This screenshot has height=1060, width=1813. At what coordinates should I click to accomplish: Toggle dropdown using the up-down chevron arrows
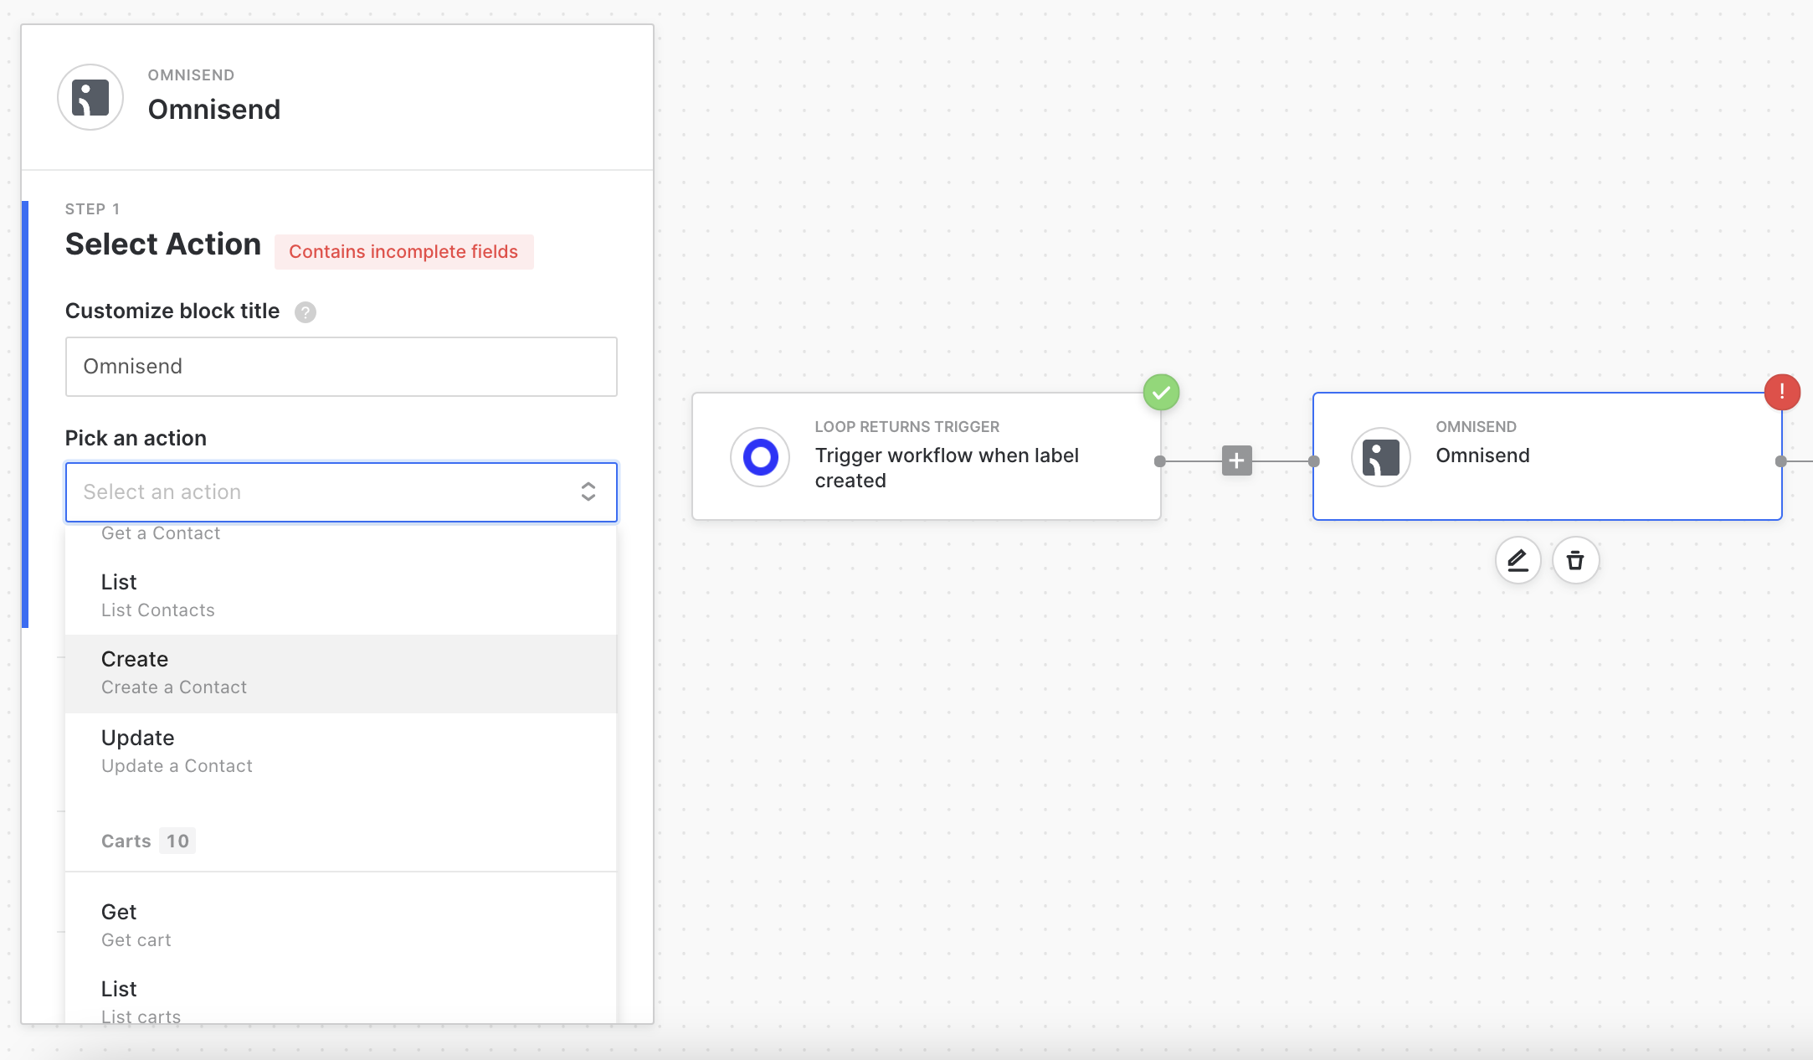tap(588, 491)
